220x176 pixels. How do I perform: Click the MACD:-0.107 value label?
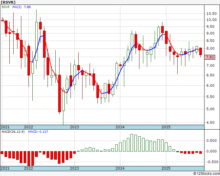pyautogui.click(x=38, y=132)
